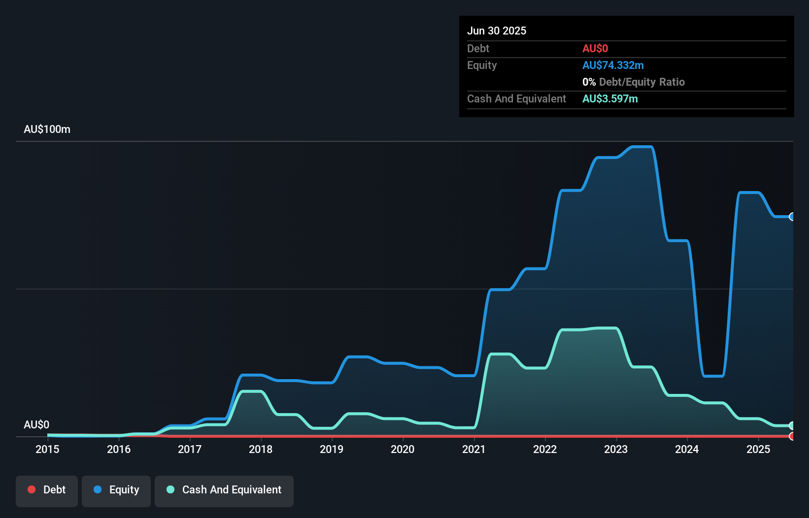
Task: Click the AU$0 Debt value link
Action: click(595, 48)
